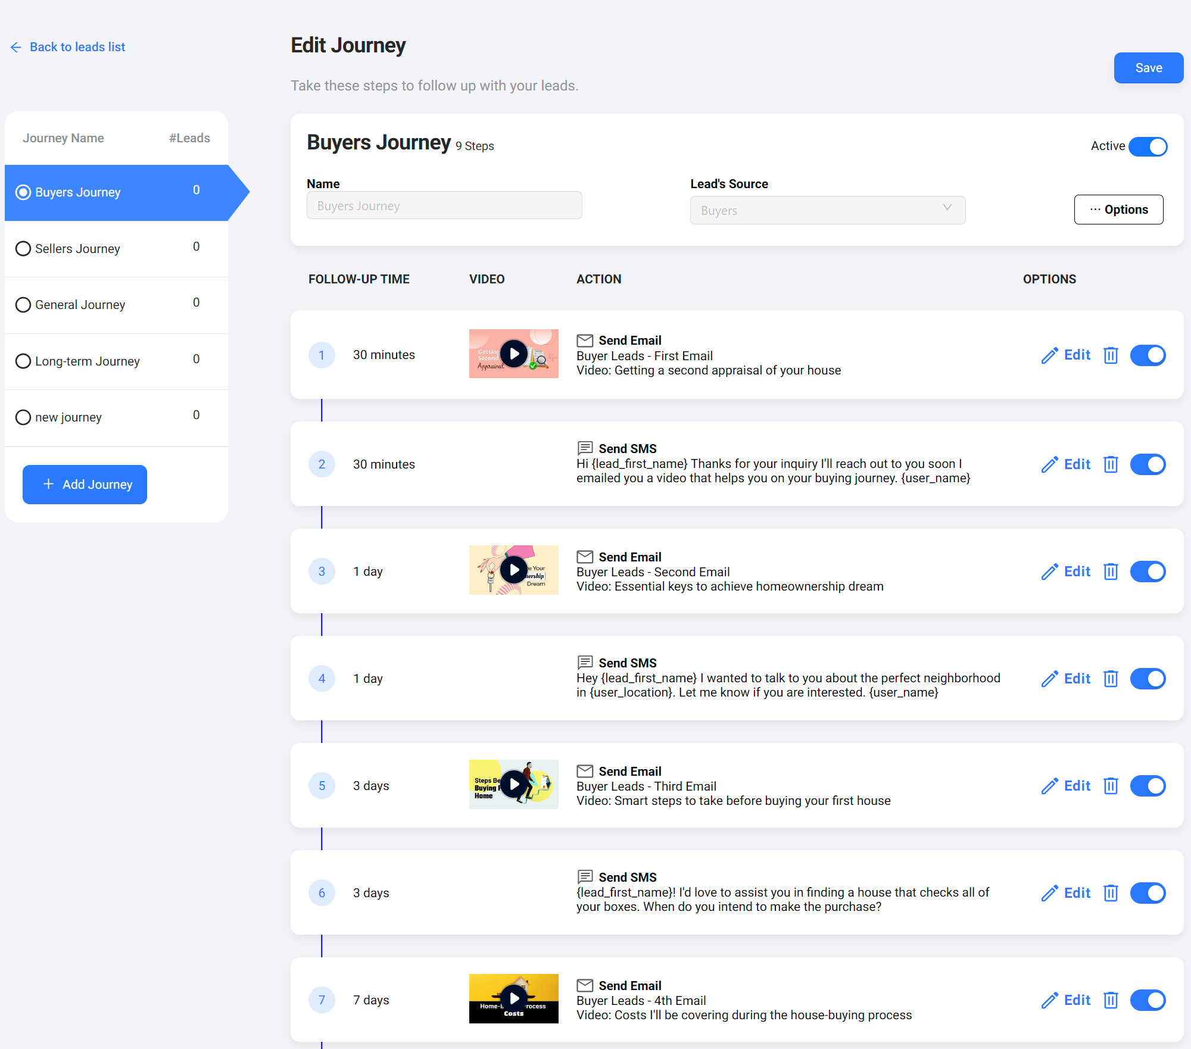Click Add Journey button
The height and width of the screenshot is (1049, 1191).
(85, 485)
